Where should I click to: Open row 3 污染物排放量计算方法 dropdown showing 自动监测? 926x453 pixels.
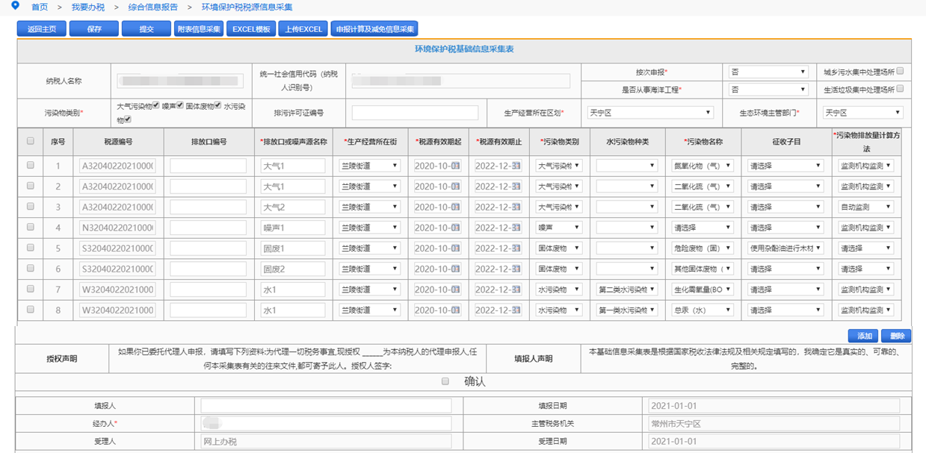click(865, 207)
